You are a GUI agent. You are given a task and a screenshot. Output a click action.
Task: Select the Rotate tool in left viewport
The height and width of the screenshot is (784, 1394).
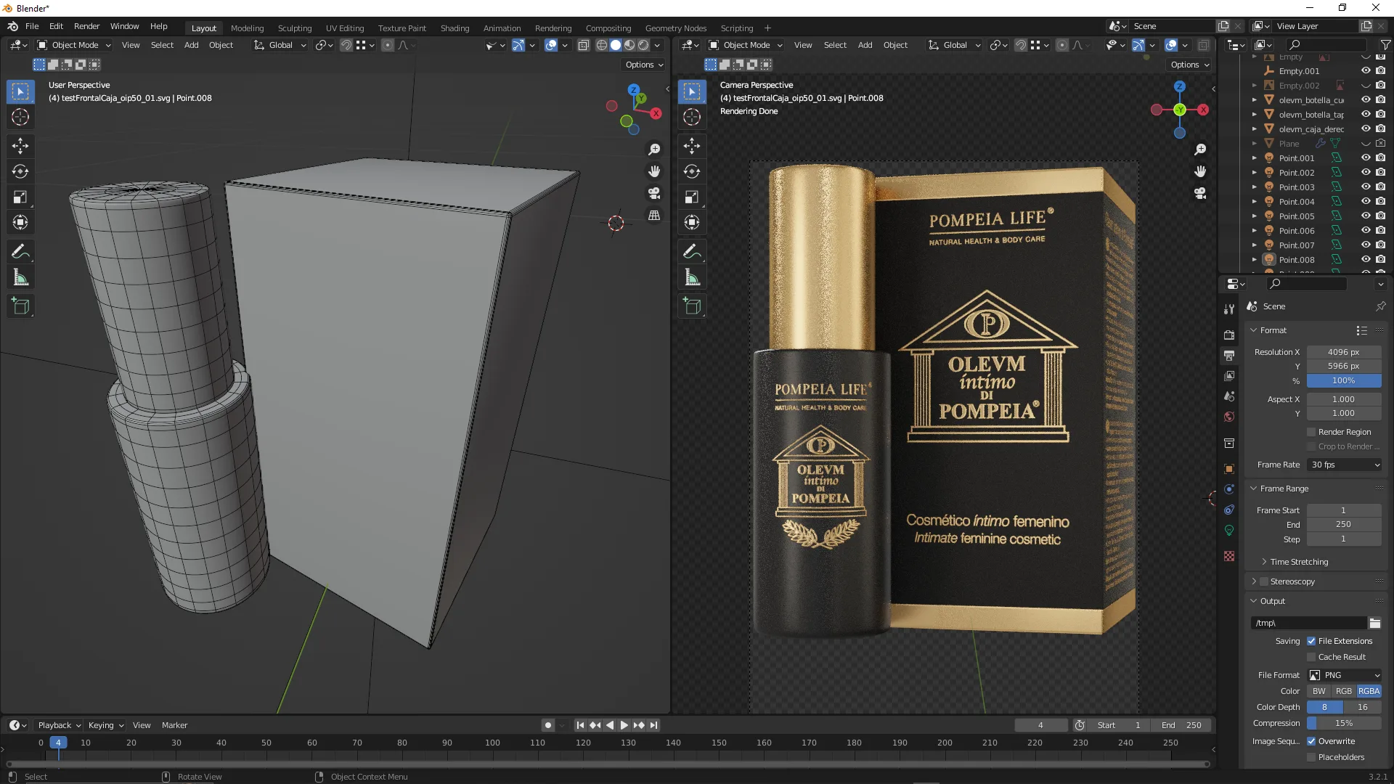coord(20,172)
